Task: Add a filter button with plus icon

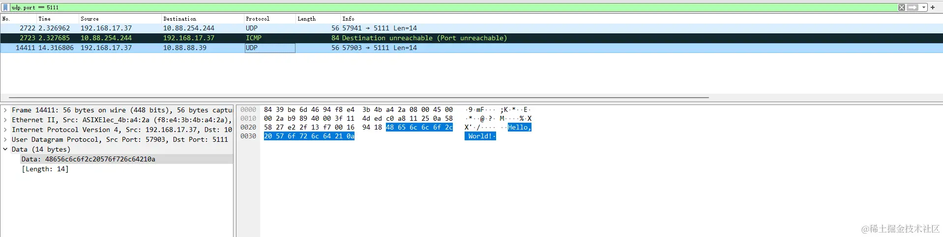Action: coord(933,7)
